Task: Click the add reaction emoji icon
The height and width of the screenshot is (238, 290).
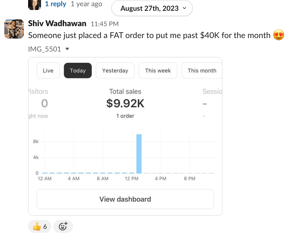Action: click(63, 227)
